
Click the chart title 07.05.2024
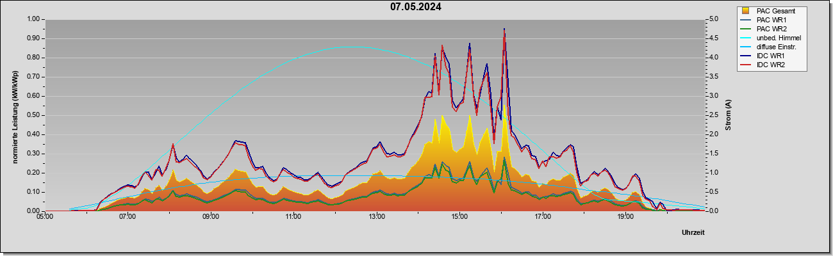[x=416, y=8]
